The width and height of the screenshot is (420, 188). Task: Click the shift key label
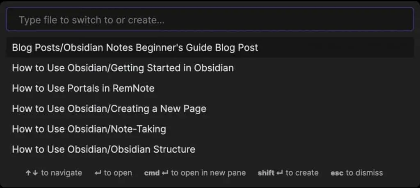266,173
